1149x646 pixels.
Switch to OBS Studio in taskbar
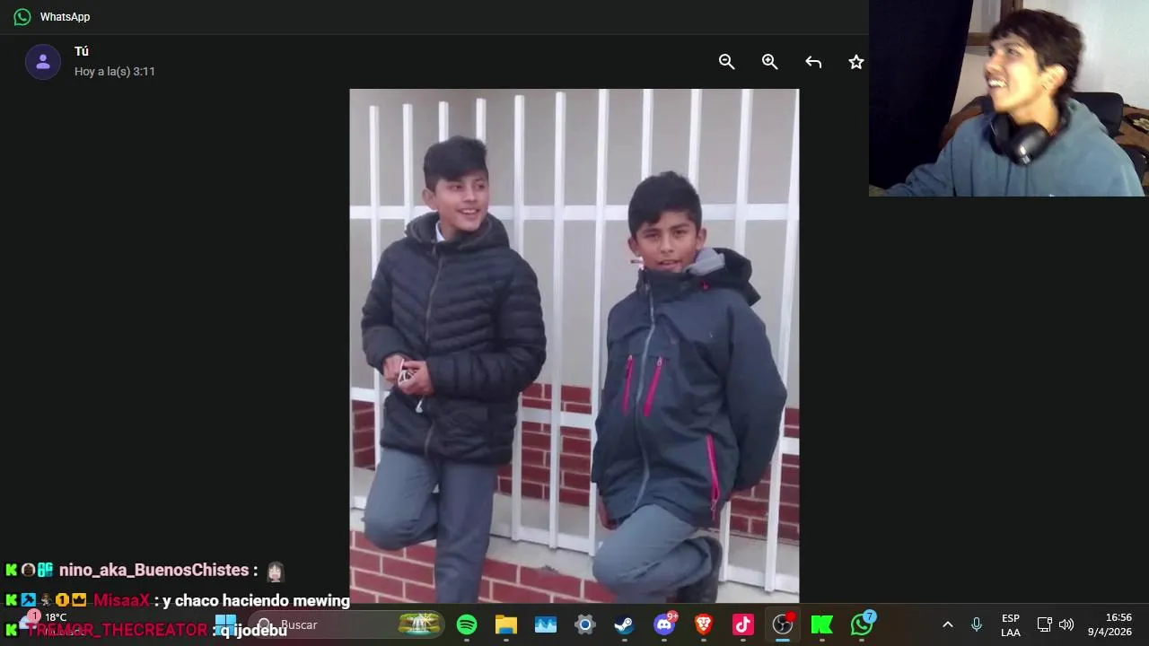[x=784, y=624]
